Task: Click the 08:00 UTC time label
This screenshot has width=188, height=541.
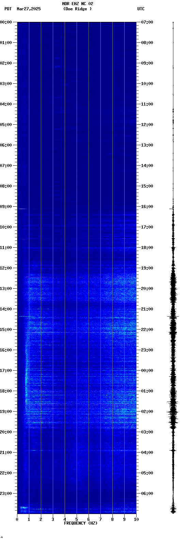Action: point(147,43)
